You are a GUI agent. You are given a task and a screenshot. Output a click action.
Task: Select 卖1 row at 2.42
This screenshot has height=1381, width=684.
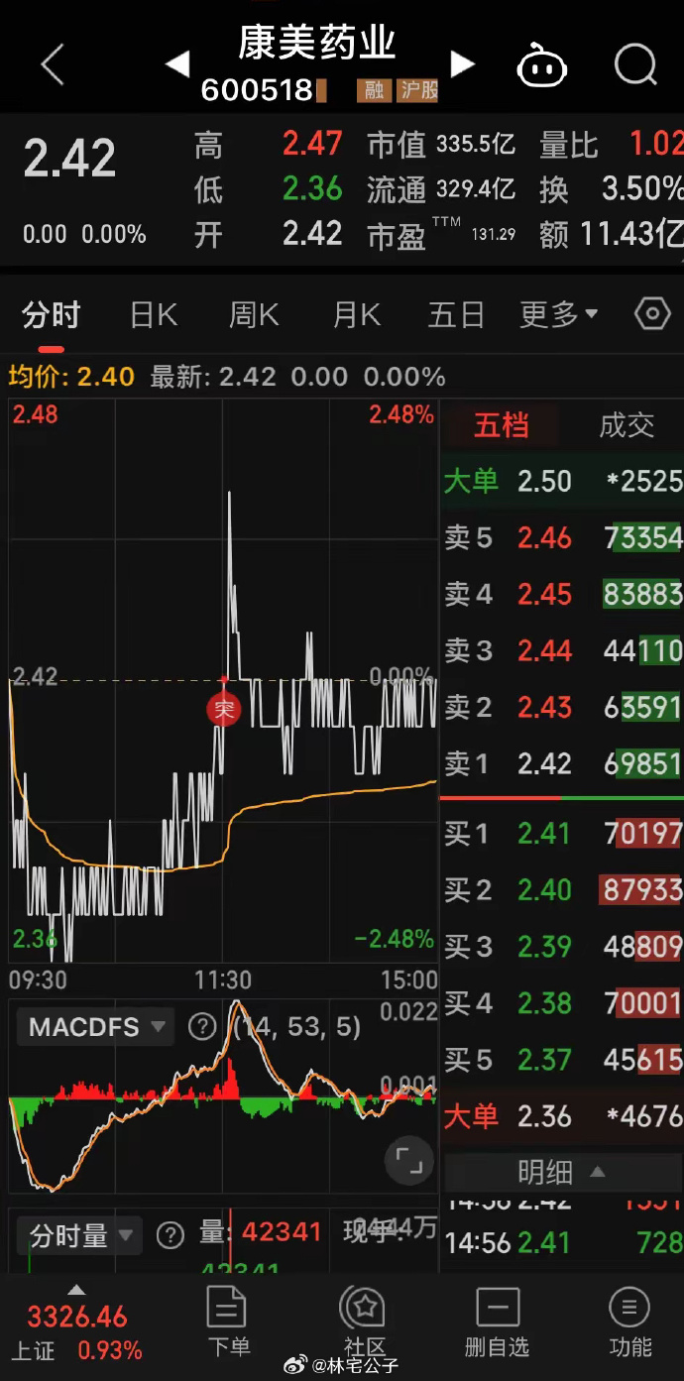click(562, 763)
